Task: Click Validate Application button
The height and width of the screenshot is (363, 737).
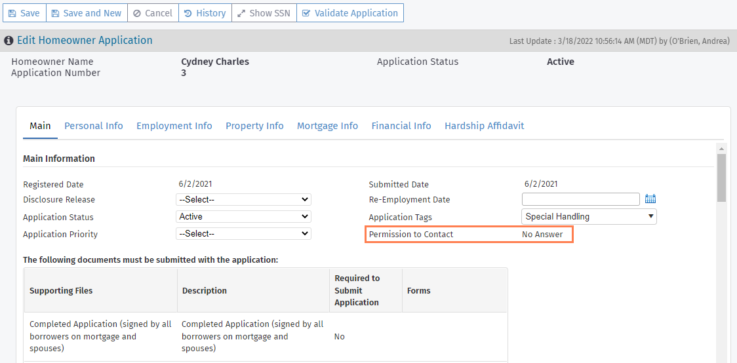Action: pos(350,13)
